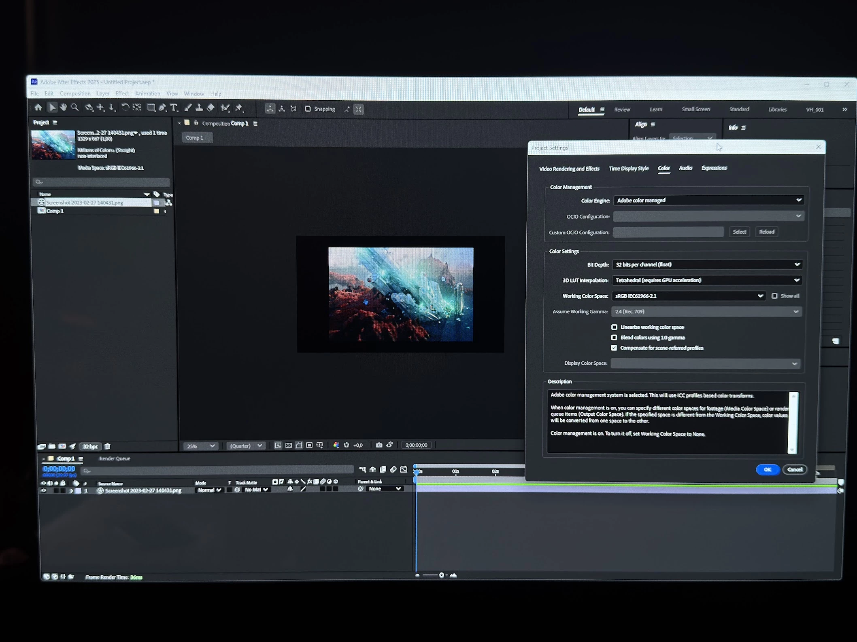Click the Cancel button
Screen dimensions: 857x642
794,469
